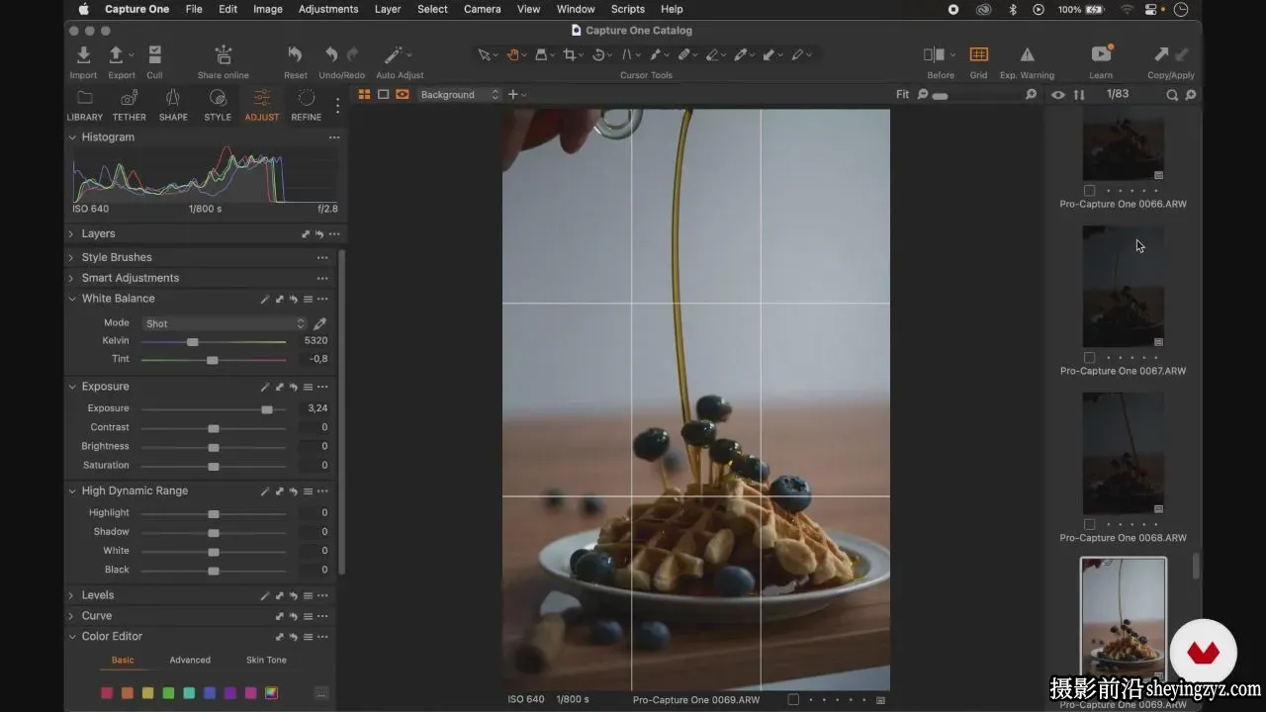Expand the Levels panel

click(72, 595)
